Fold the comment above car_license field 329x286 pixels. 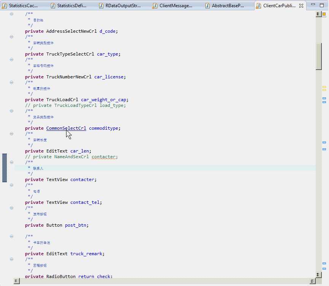pyautogui.click(x=11, y=60)
